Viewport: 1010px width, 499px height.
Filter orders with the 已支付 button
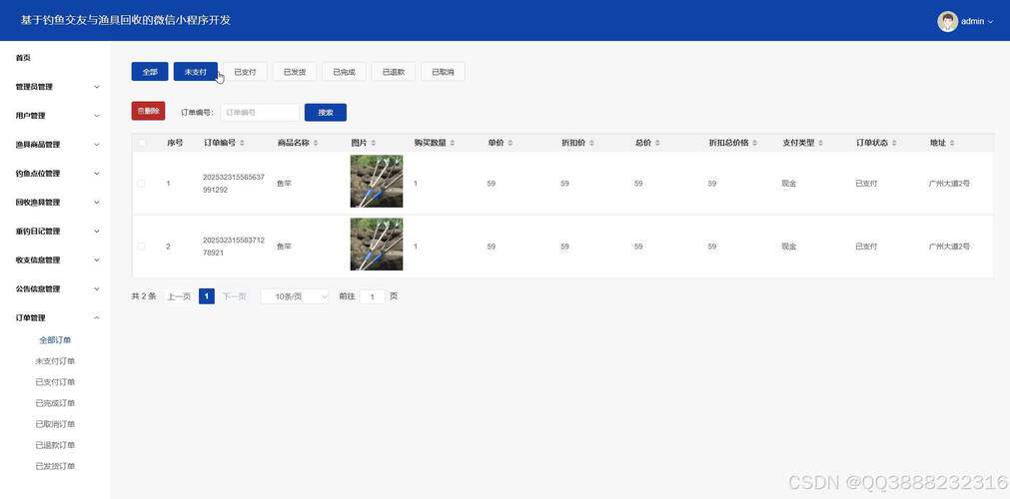click(x=245, y=72)
